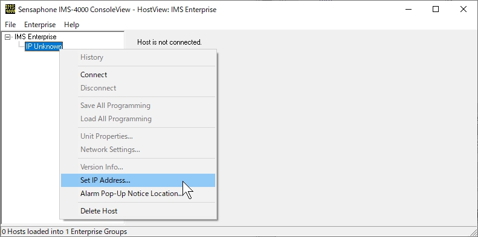The image size is (478, 237).
Task: Choose Connect from the context menu
Action: pos(138,75)
